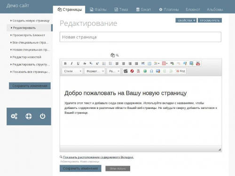Insert a YouTube video

[198, 63]
